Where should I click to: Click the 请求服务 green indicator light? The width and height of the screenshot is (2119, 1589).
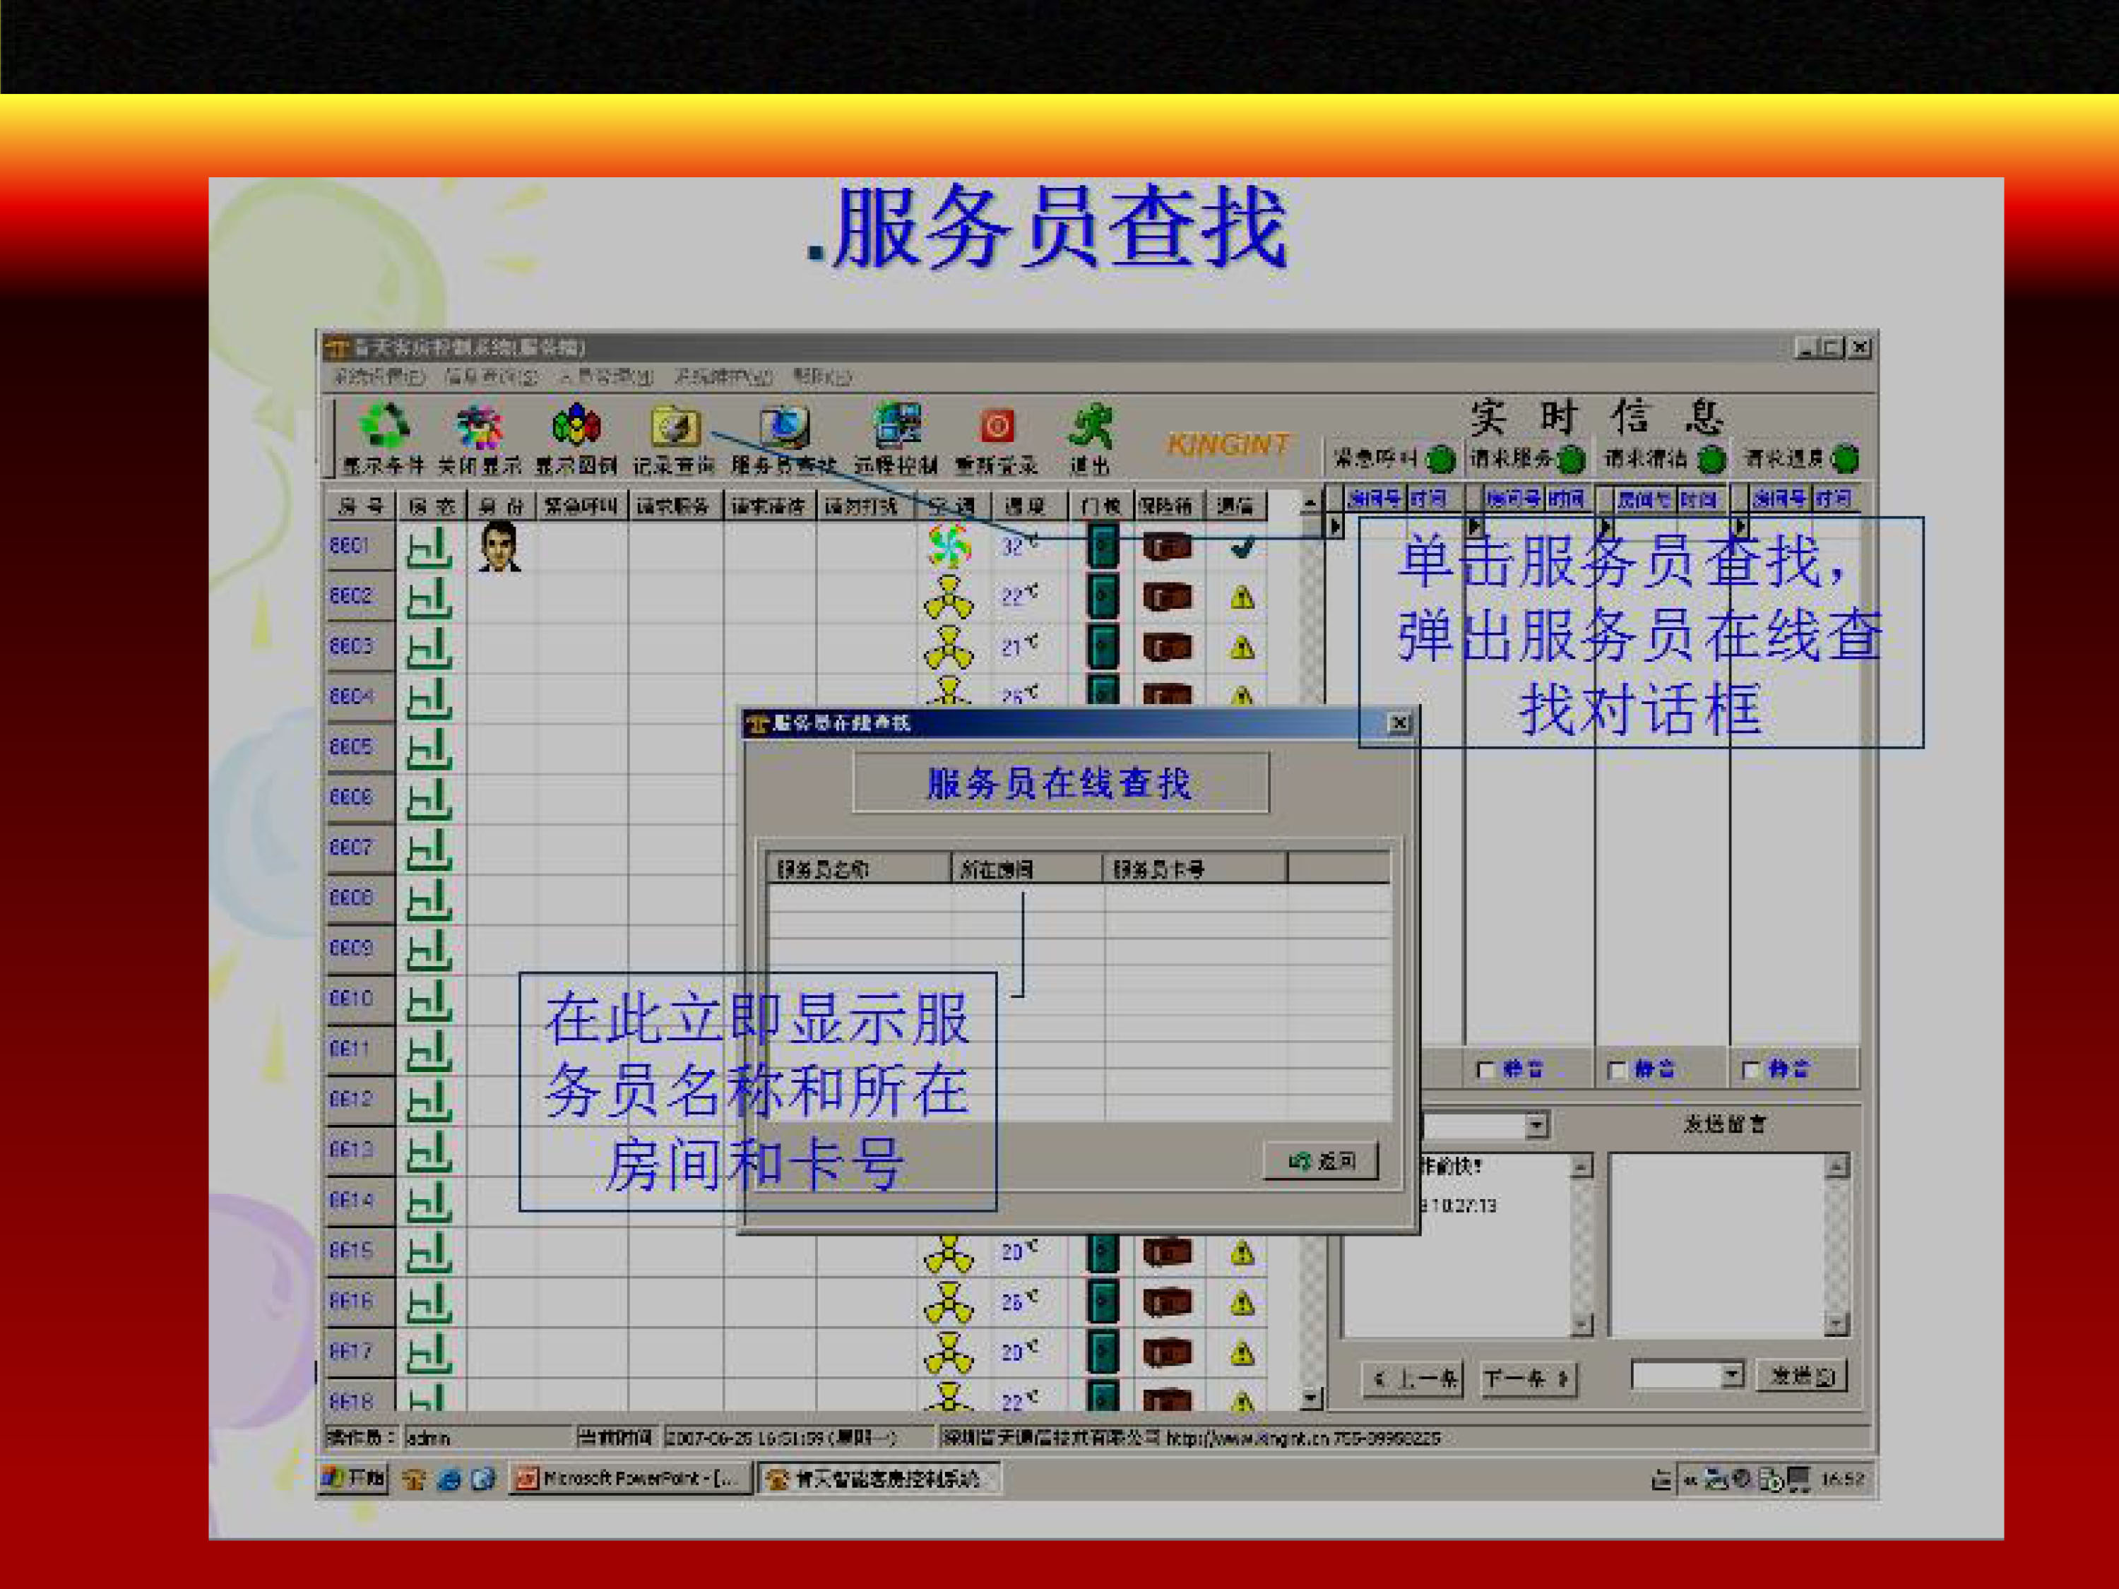point(1571,460)
